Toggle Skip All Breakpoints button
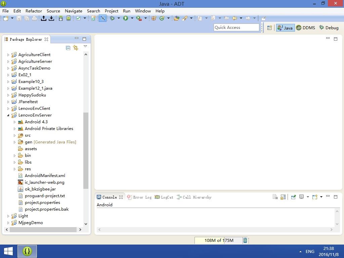 [x=103, y=18]
